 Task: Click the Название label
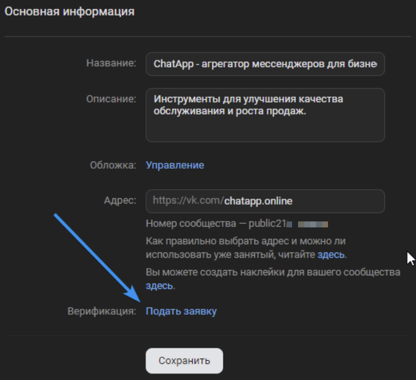click(x=111, y=63)
